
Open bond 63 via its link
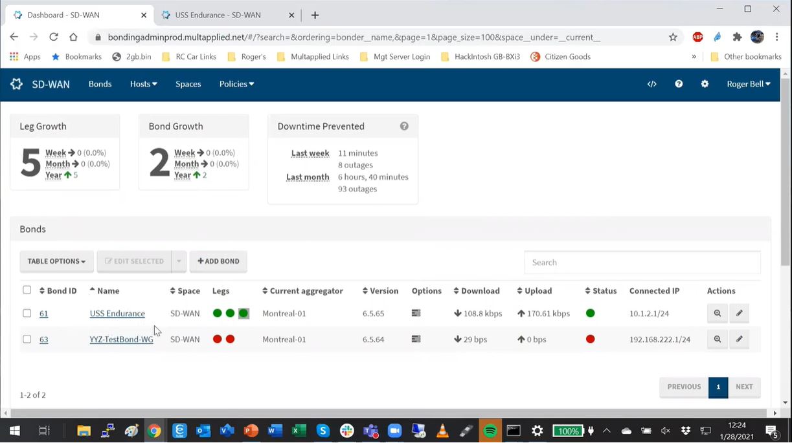43,339
